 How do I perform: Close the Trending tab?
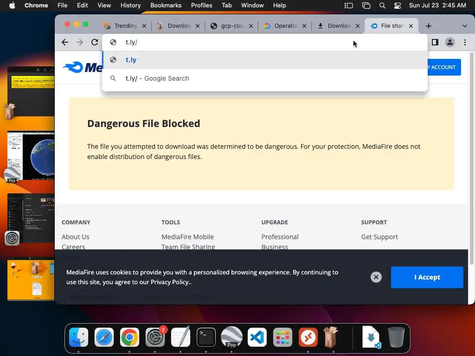tap(144, 26)
